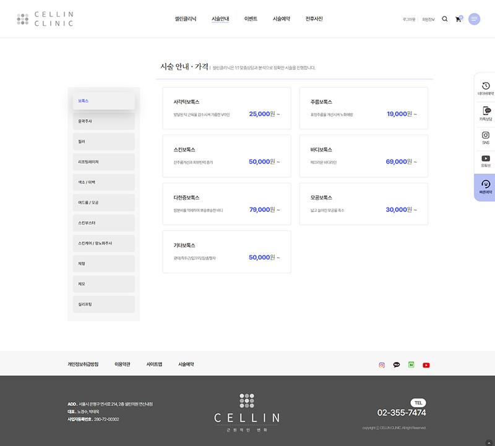The image size is (495, 446).
Task: Switch to the 필러 category
Action: click(x=104, y=141)
